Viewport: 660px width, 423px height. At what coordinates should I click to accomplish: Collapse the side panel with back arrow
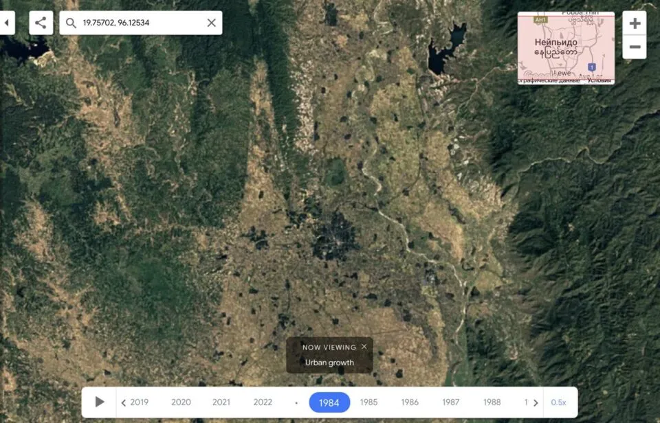coord(6,23)
